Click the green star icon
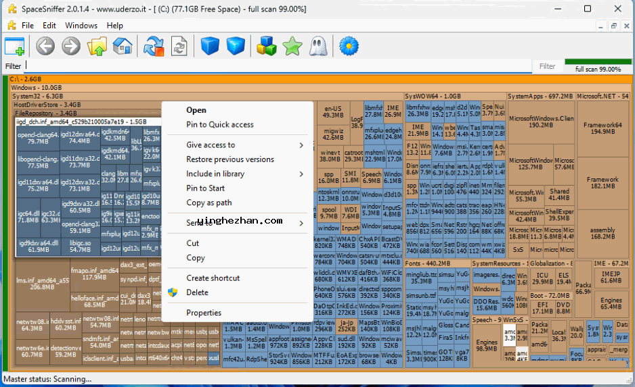Image resolution: width=635 pixels, height=387 pixels. 292,46
